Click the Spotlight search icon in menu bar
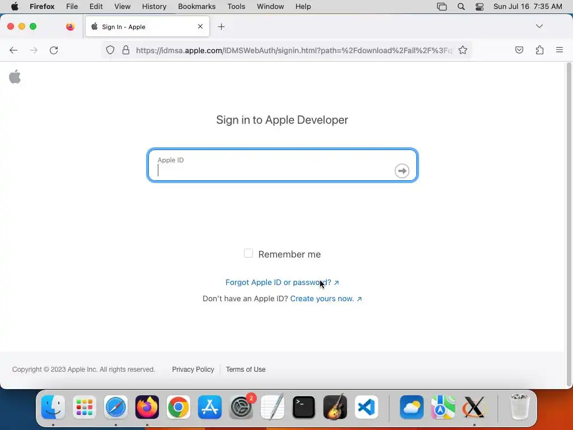 coord(461,7)
